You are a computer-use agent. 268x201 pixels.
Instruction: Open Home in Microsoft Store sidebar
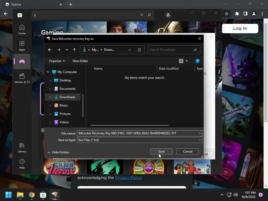[x=22, y=30]
